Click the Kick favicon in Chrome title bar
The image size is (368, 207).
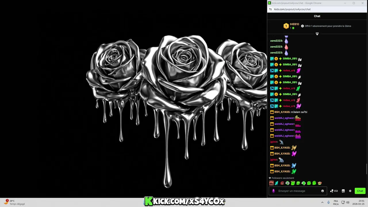[x=269, y=3]
